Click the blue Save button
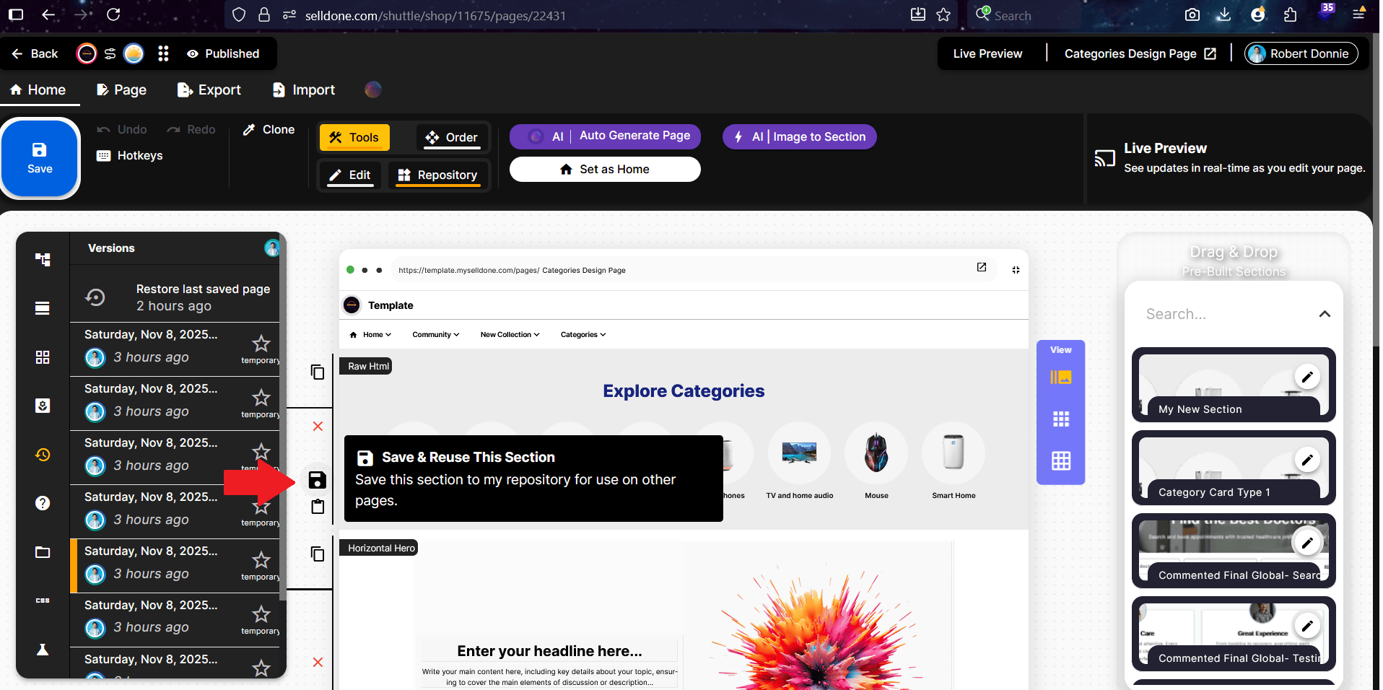The height and width of the screenshot is (690, 1383). pos(40,158)
